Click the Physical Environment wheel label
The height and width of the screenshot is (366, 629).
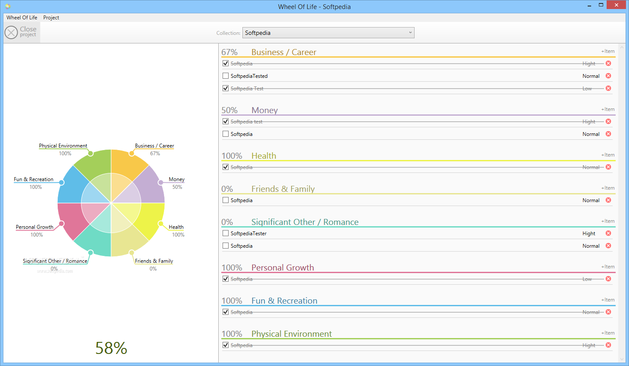click(63, 146)
